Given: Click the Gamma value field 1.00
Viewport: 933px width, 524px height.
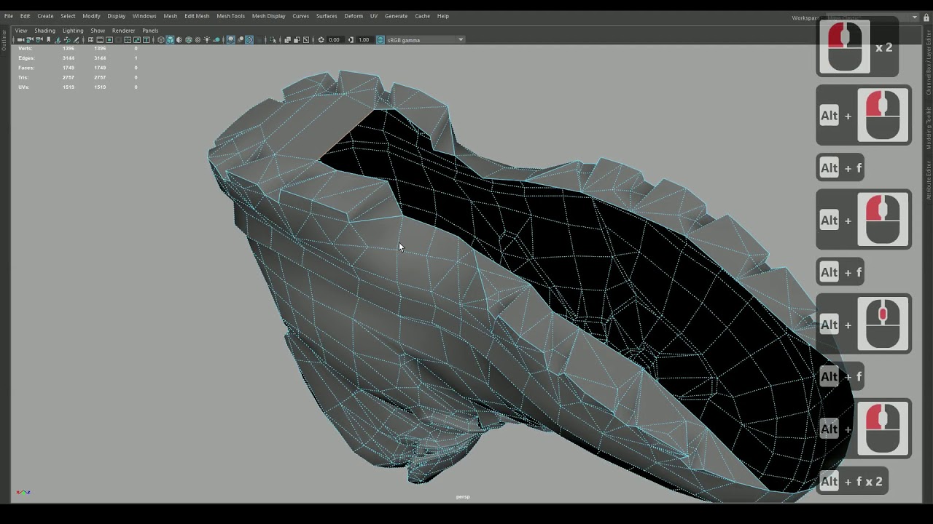Looking at the screenshot, I should 364,40.
